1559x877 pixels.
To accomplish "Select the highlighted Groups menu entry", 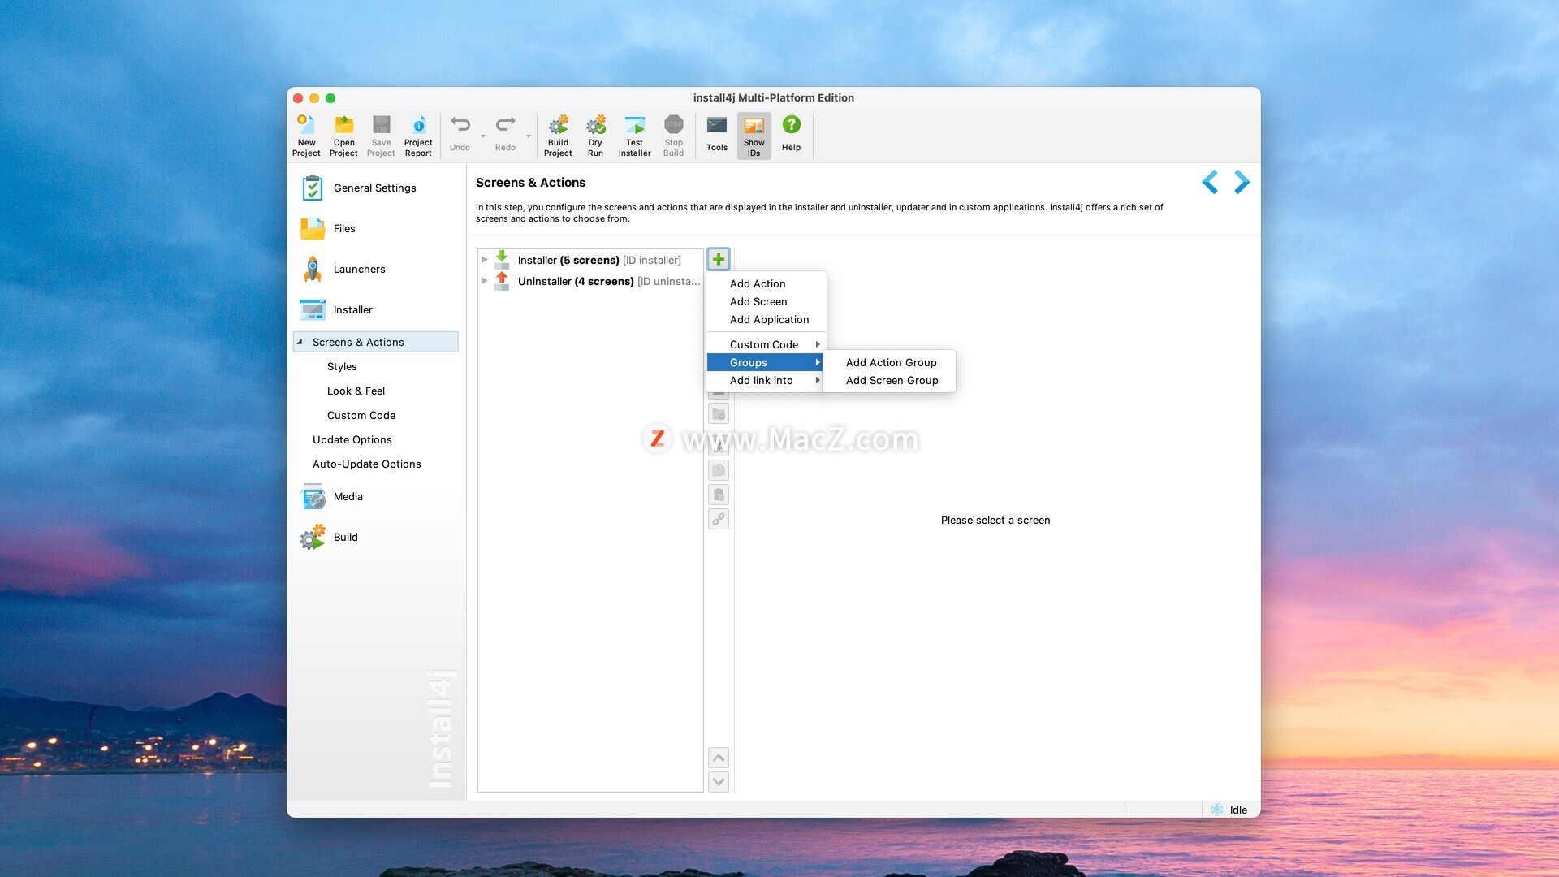I will [x=766, y=362].
